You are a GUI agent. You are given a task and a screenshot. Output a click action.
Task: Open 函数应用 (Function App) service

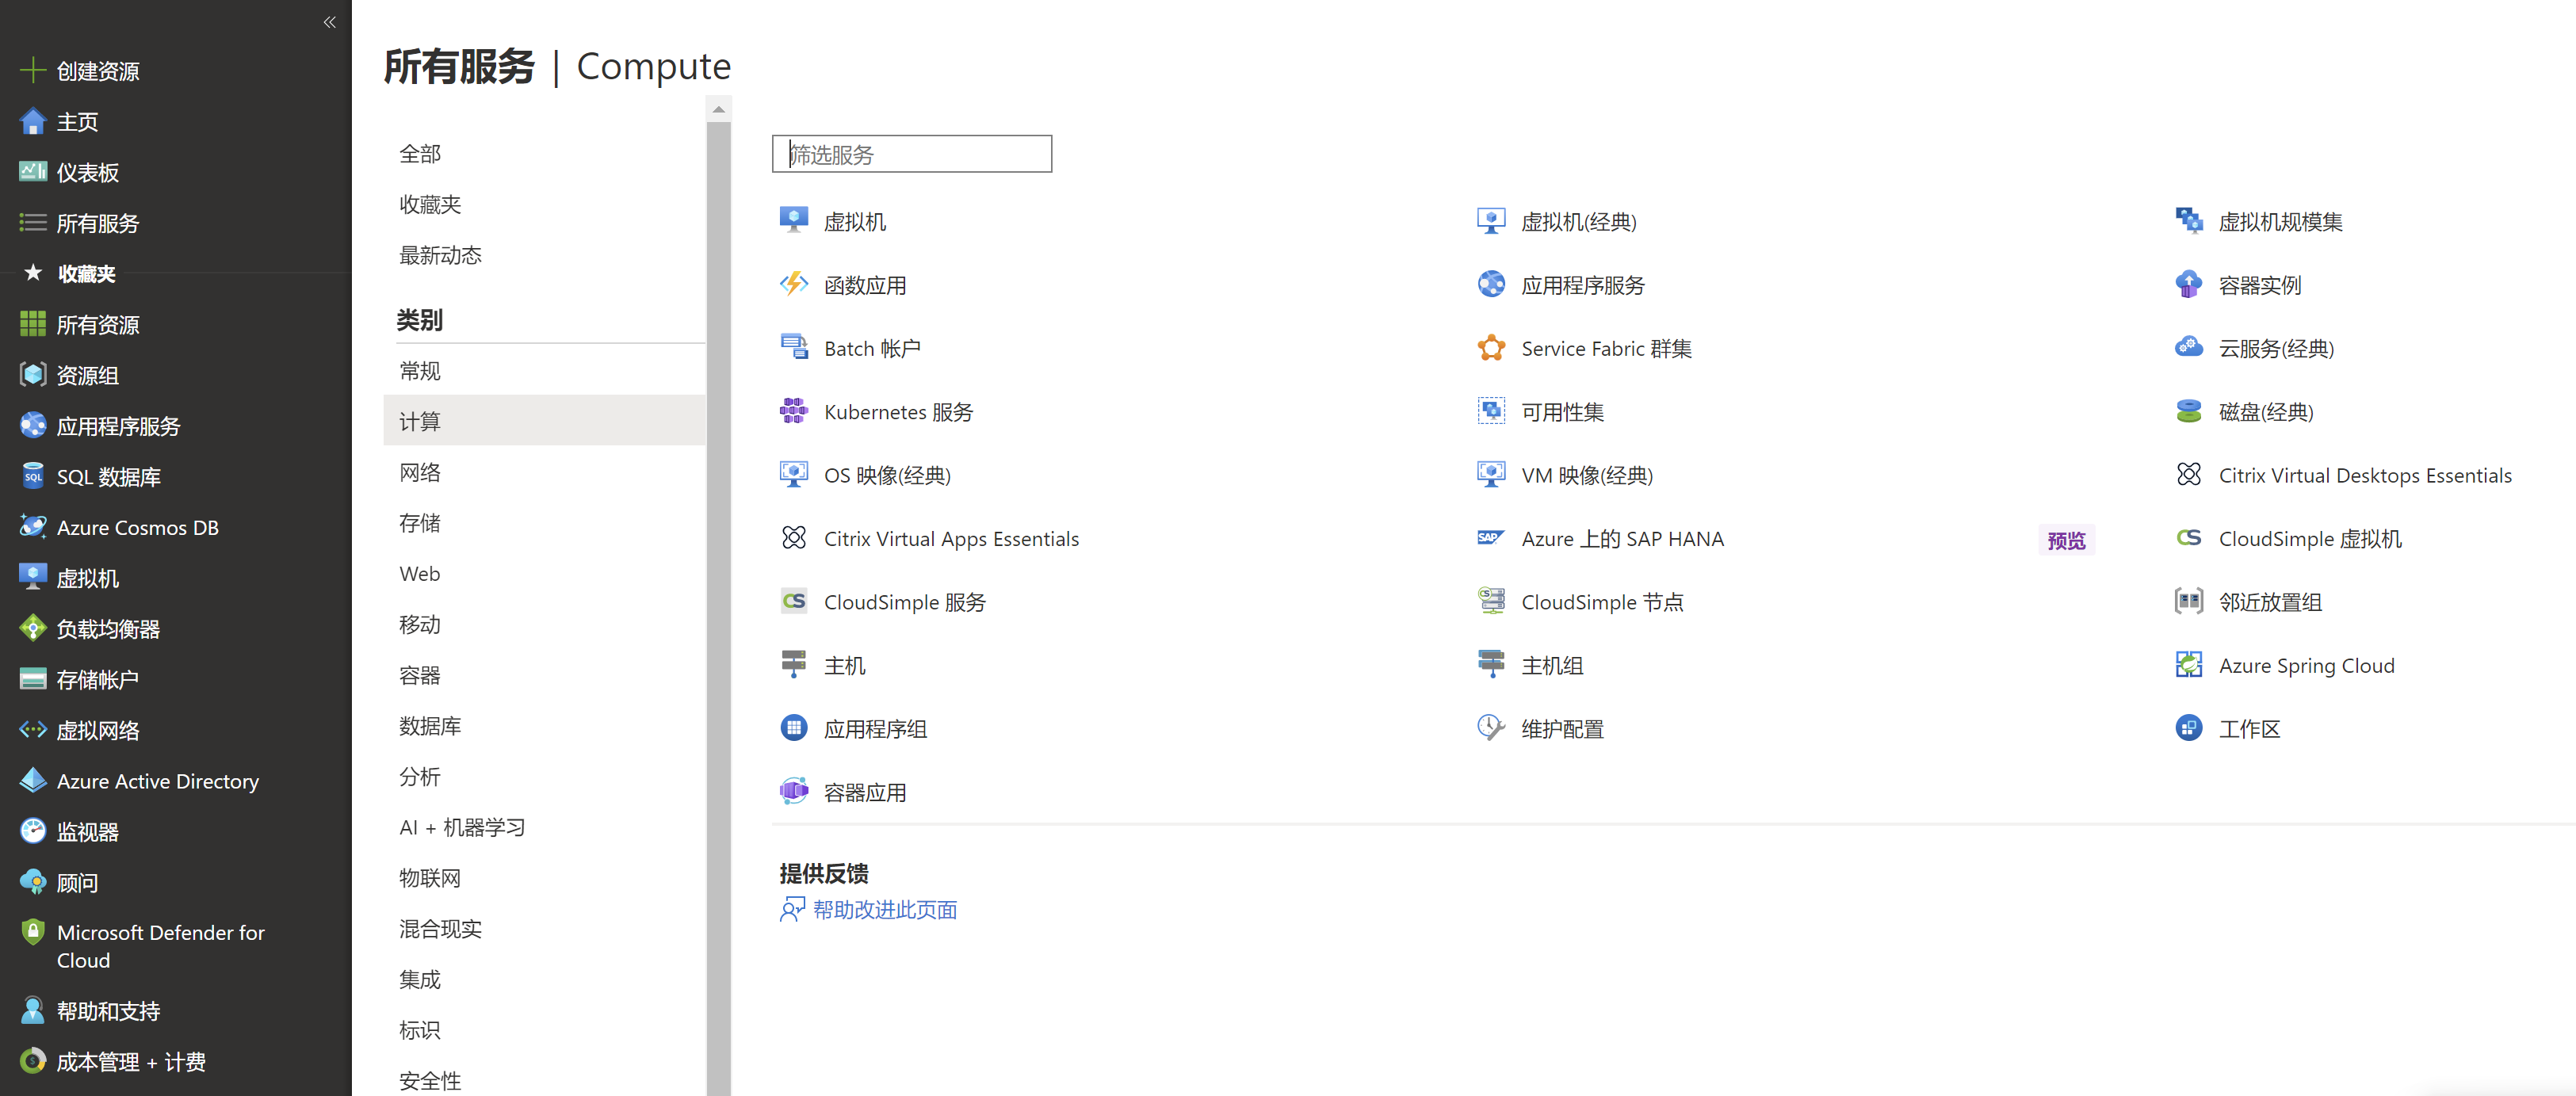point(866,283)
